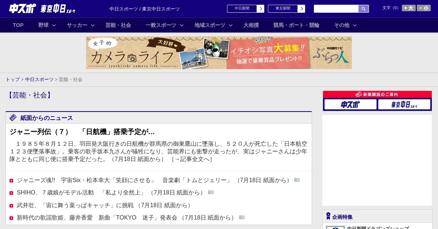Open ジャニーズ魂!! 宇宙Six article link

[x=154, y=180]
